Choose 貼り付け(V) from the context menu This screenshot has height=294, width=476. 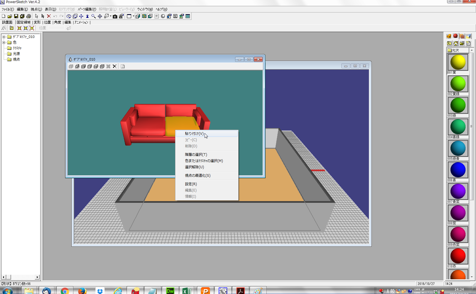(194, 134)
